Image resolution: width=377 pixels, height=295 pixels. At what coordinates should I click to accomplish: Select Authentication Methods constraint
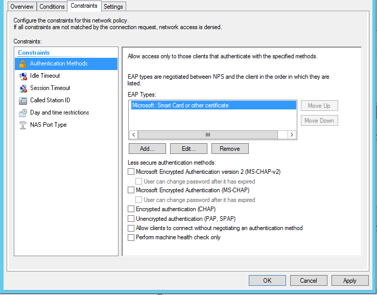66,64
